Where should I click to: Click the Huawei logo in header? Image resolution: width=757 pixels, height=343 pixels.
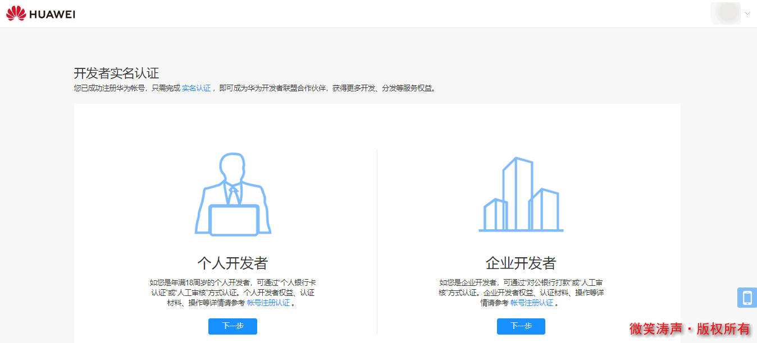[40, 13]
